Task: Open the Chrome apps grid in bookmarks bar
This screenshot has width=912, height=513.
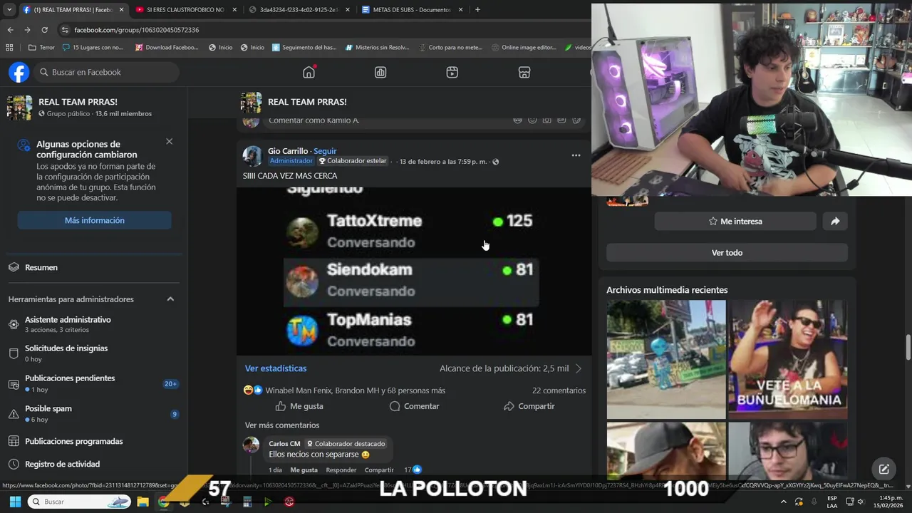Action: (9, 48)
